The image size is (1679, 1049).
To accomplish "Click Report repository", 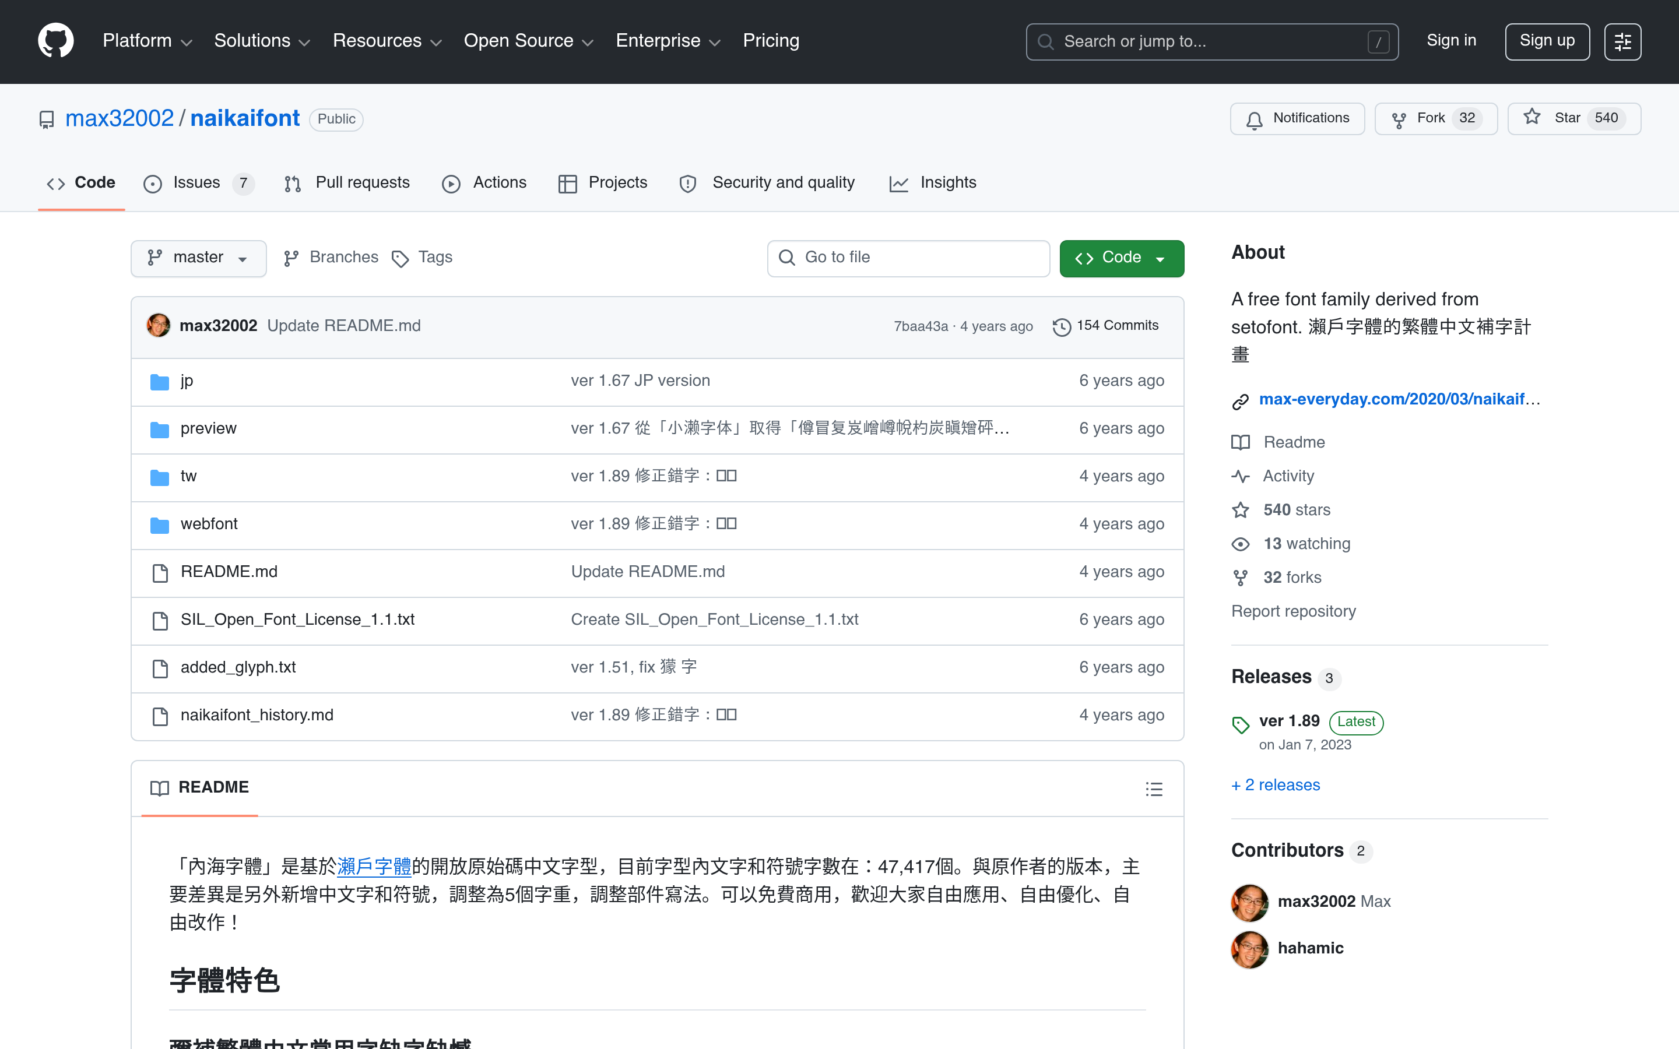I will pyautogui.click(x=1293, y=612).
